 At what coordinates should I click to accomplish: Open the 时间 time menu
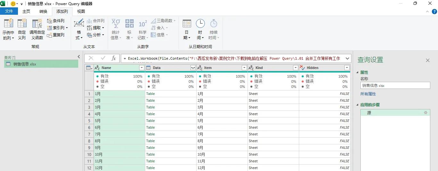click(x=200, y=29)
